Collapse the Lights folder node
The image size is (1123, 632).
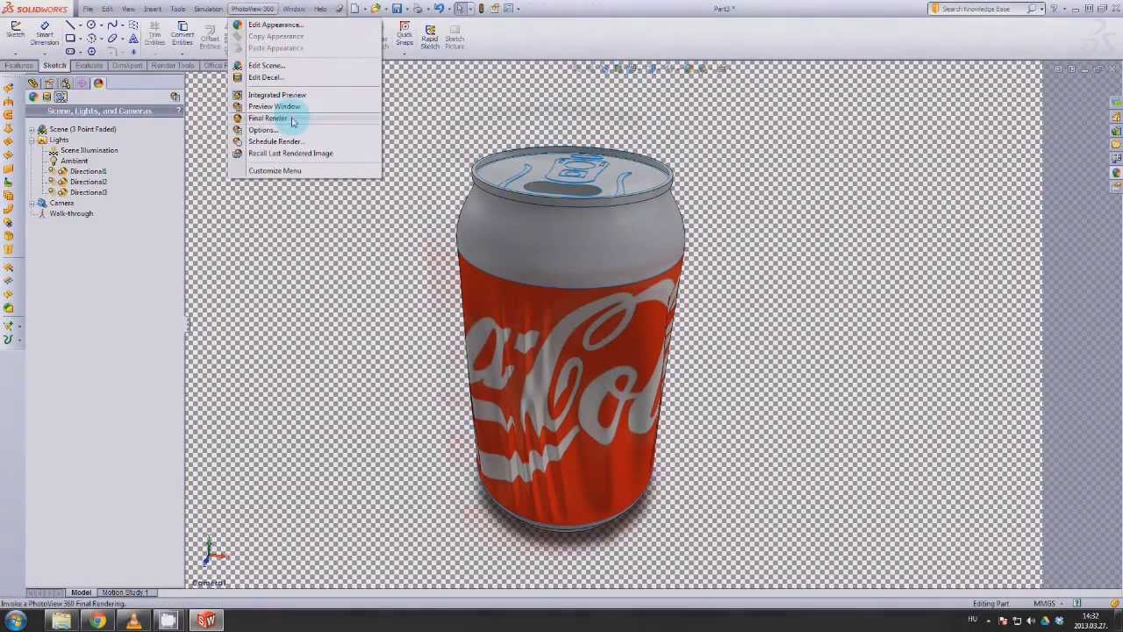pyautogui.click(x=32, y=140)
